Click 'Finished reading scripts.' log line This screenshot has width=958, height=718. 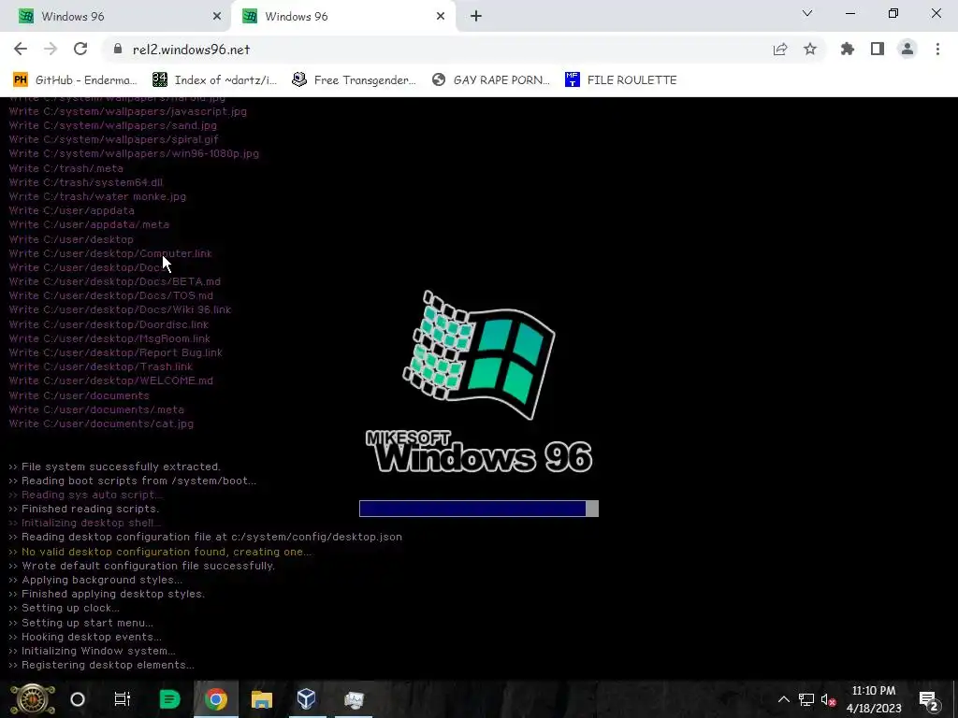coord(83,509)
